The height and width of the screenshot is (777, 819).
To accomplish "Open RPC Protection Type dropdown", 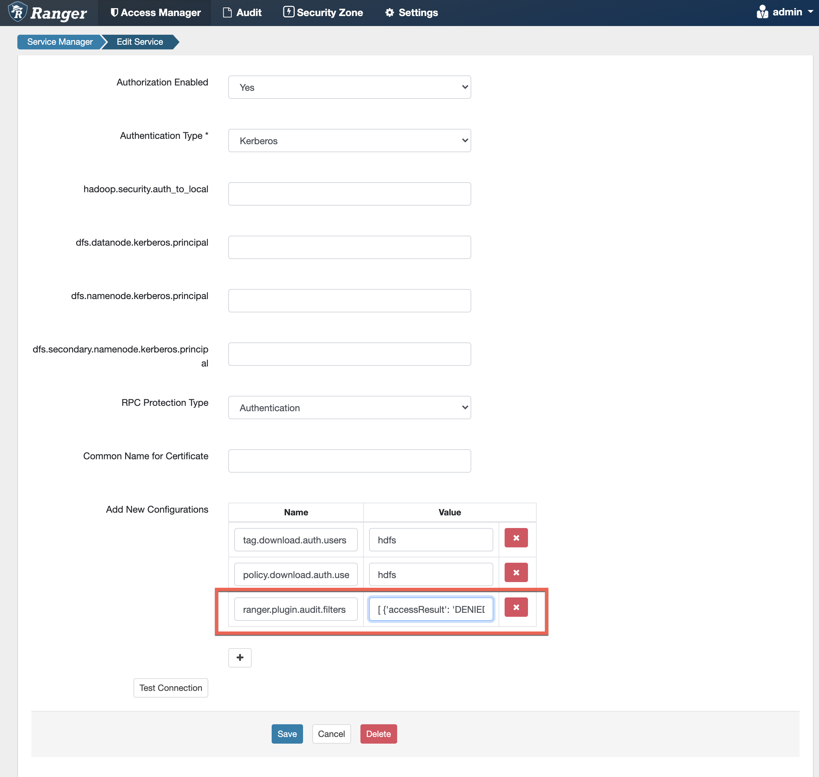I will point(349,408).
